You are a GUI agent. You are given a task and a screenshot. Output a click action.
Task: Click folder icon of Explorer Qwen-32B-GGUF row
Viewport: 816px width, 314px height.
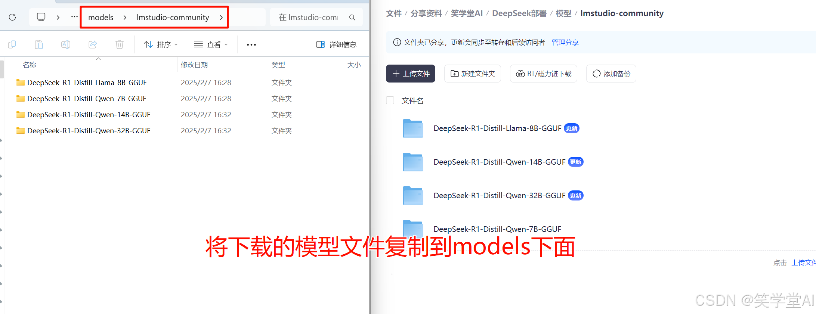[21, 131]
